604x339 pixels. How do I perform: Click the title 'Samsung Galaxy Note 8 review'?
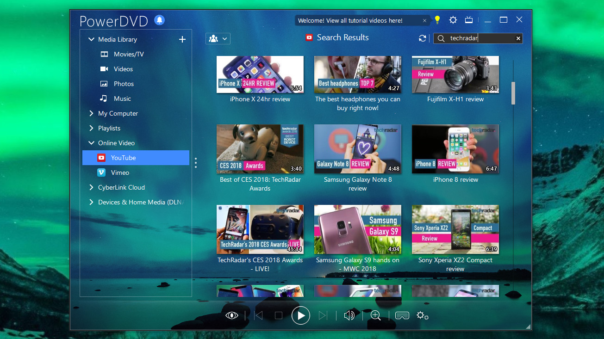(358, 184)
